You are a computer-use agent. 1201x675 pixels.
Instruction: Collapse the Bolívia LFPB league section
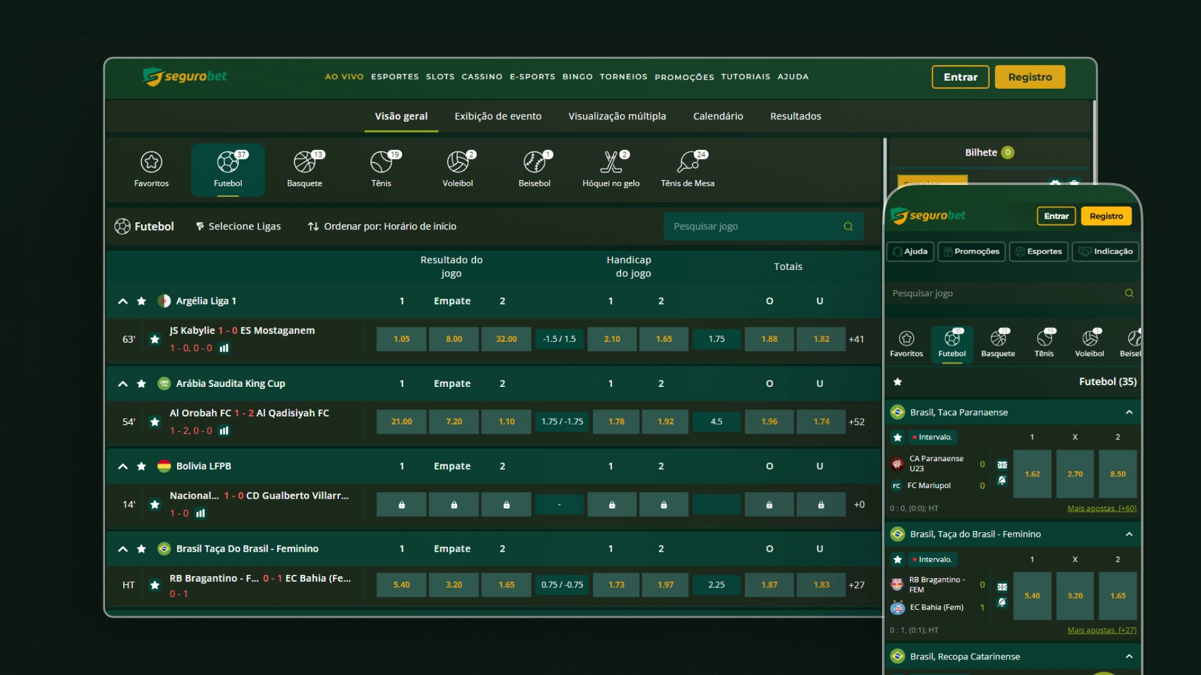point(123,466)
